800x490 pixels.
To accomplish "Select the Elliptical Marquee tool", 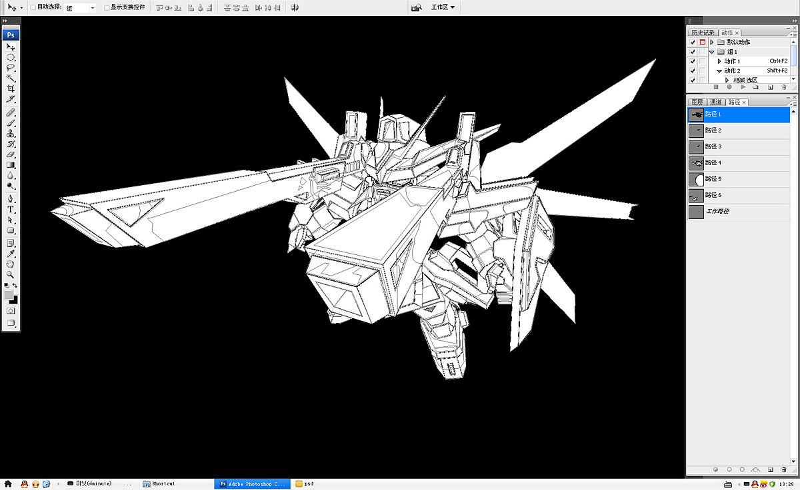I will 11,57.
